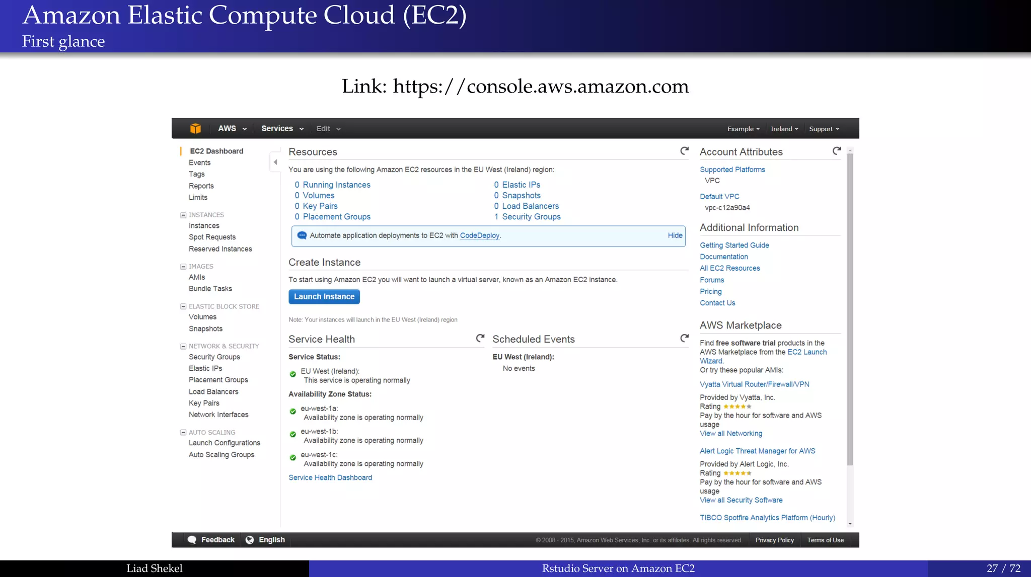Open the Privacy Policy footer link
This screenshot has height=577, width=1031.
pos(775,540)
